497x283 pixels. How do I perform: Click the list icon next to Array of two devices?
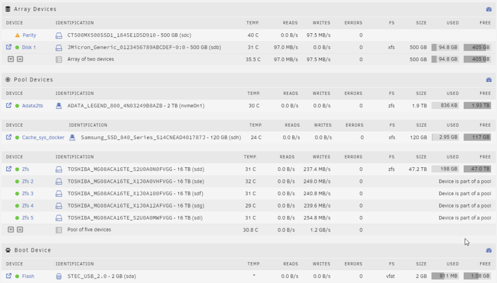[x=59, y=60]
